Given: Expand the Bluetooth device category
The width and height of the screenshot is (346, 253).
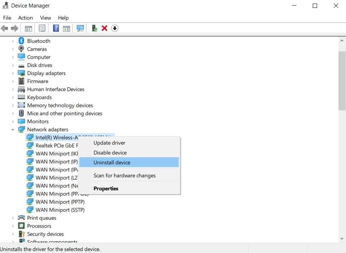Looking at the screenshot, I should [13, 41].
